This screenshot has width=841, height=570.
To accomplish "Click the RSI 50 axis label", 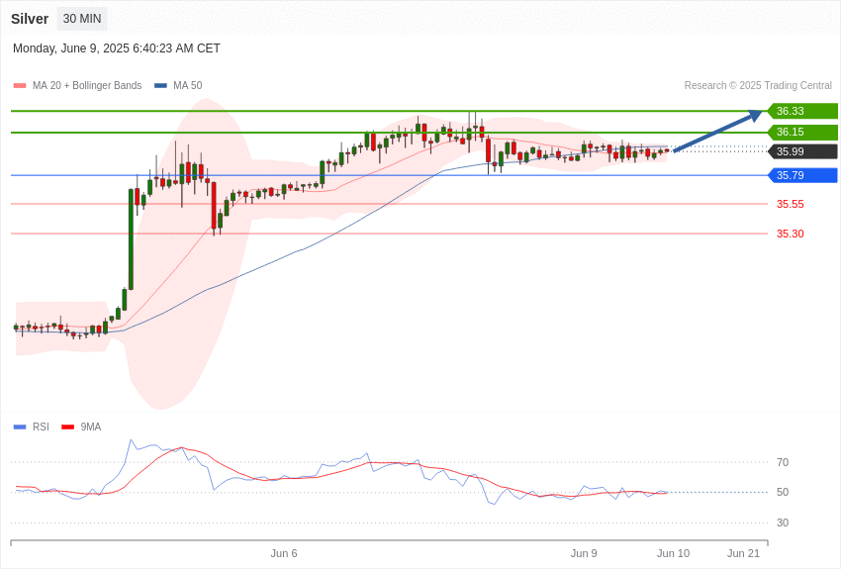I will (x=783, y=492).
